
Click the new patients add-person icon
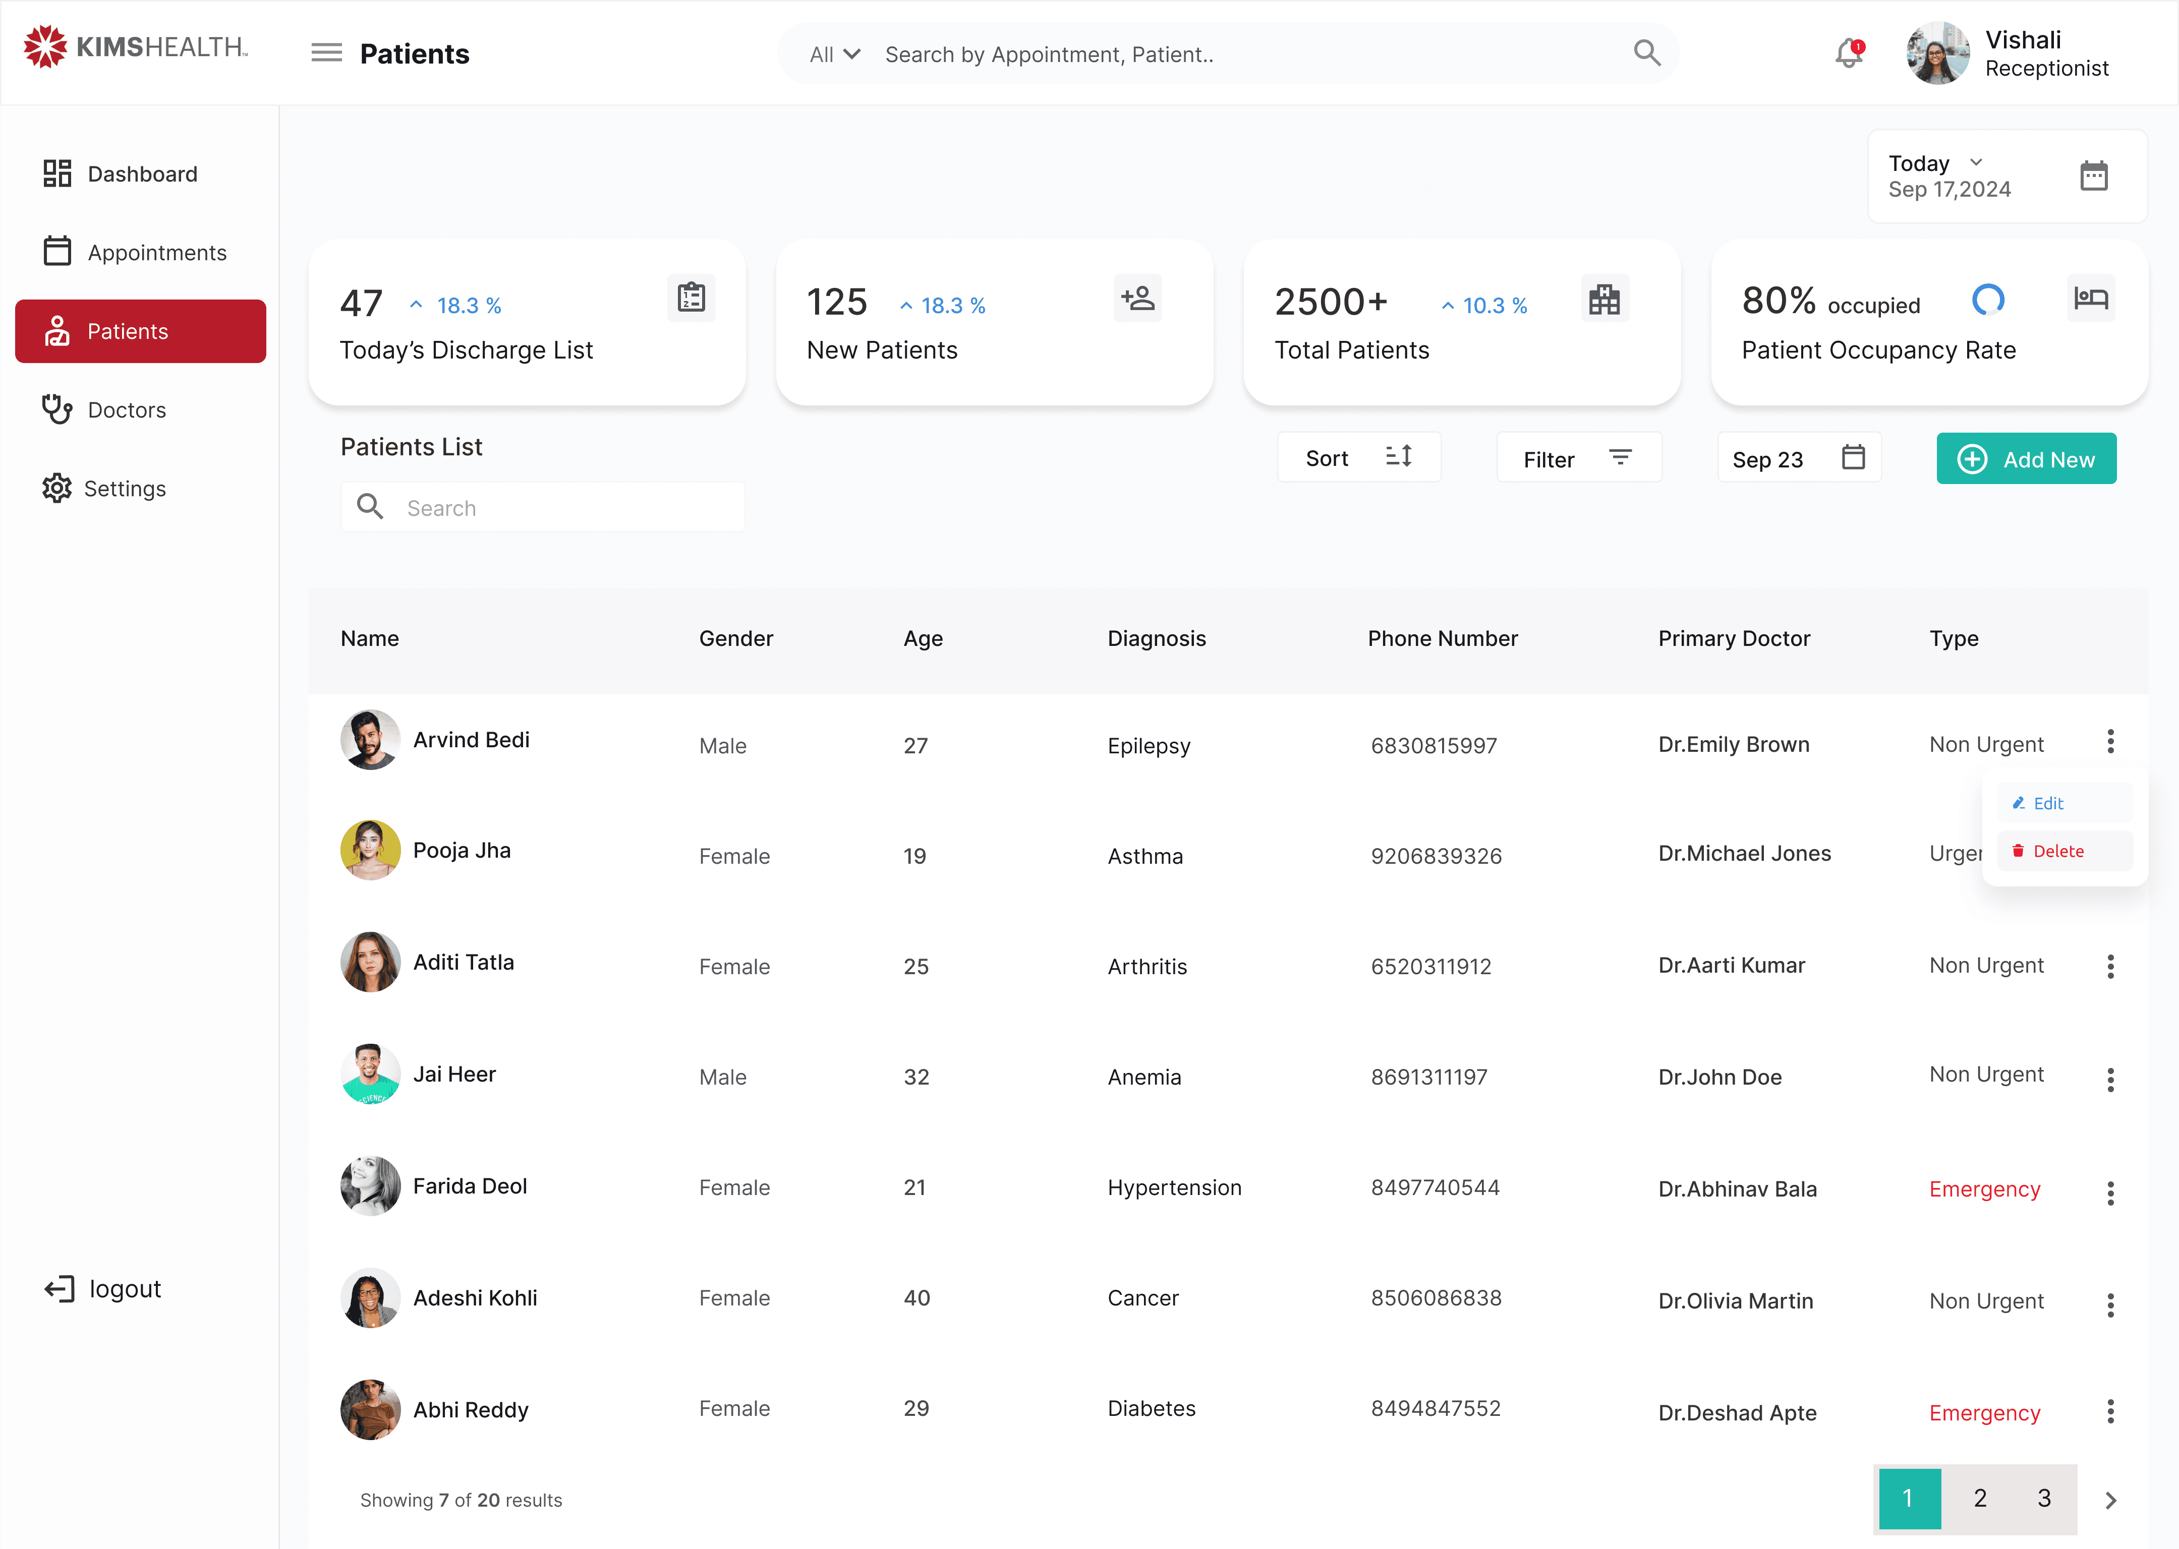click(1137, 299)
